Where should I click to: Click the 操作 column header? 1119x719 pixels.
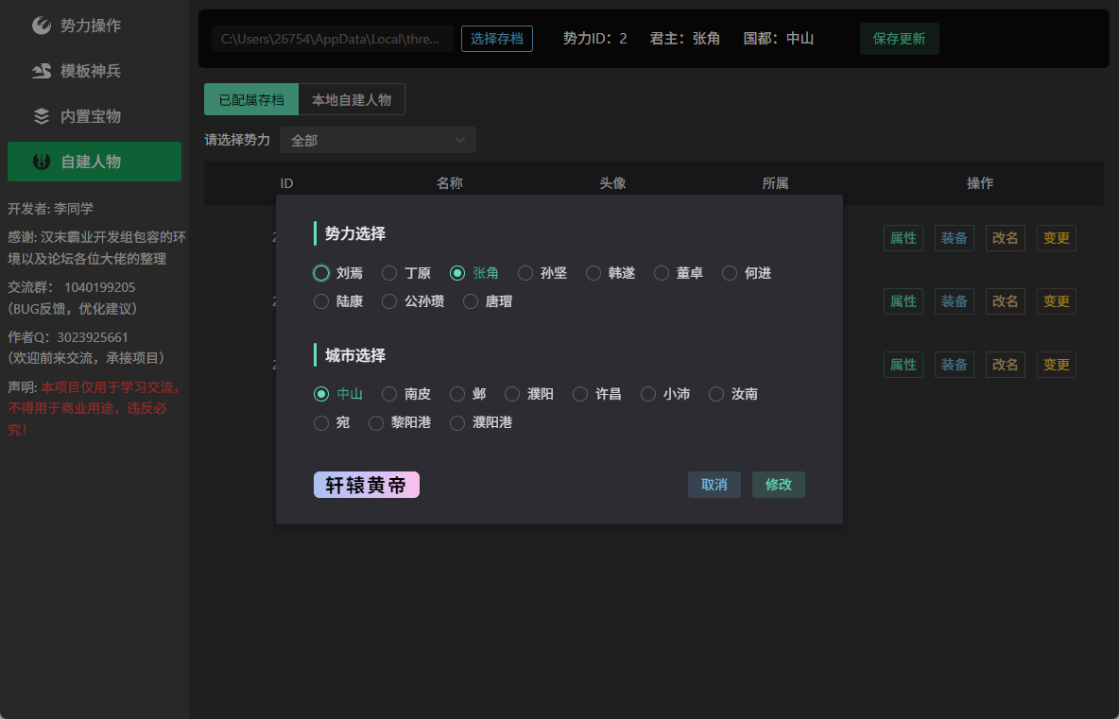tap(980, 183)
